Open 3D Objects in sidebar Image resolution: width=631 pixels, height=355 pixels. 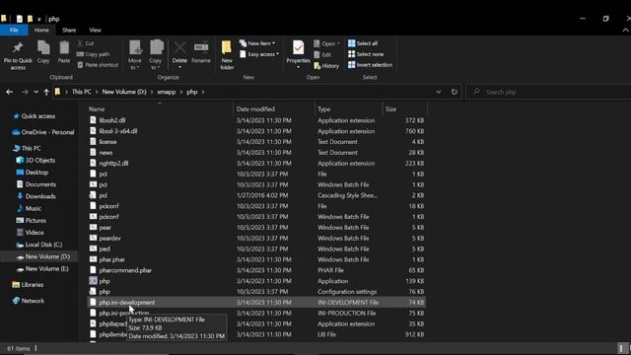click(x=35, y=161)
